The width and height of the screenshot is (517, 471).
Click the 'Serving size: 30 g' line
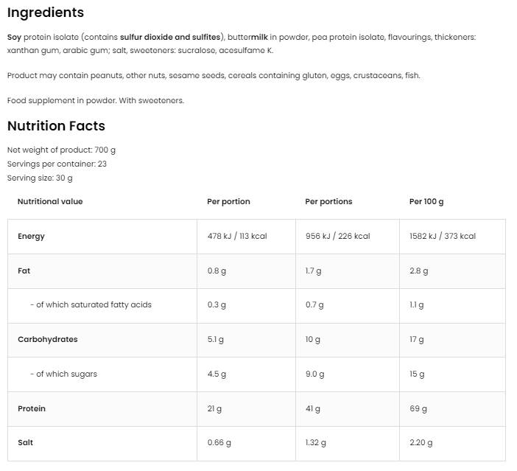pos(40,178)
